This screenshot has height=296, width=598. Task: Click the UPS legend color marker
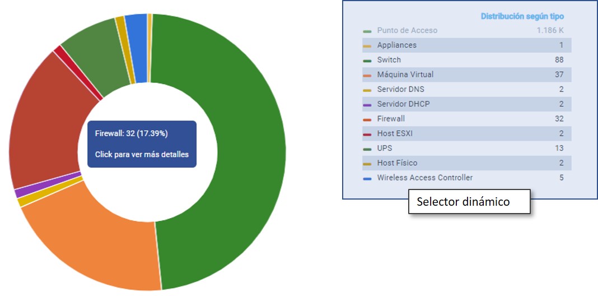367,149
